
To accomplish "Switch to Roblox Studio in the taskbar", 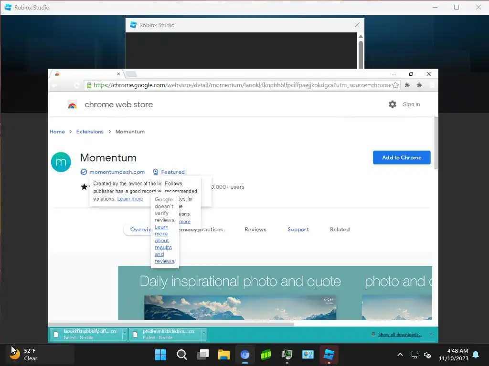I will 329,355.
